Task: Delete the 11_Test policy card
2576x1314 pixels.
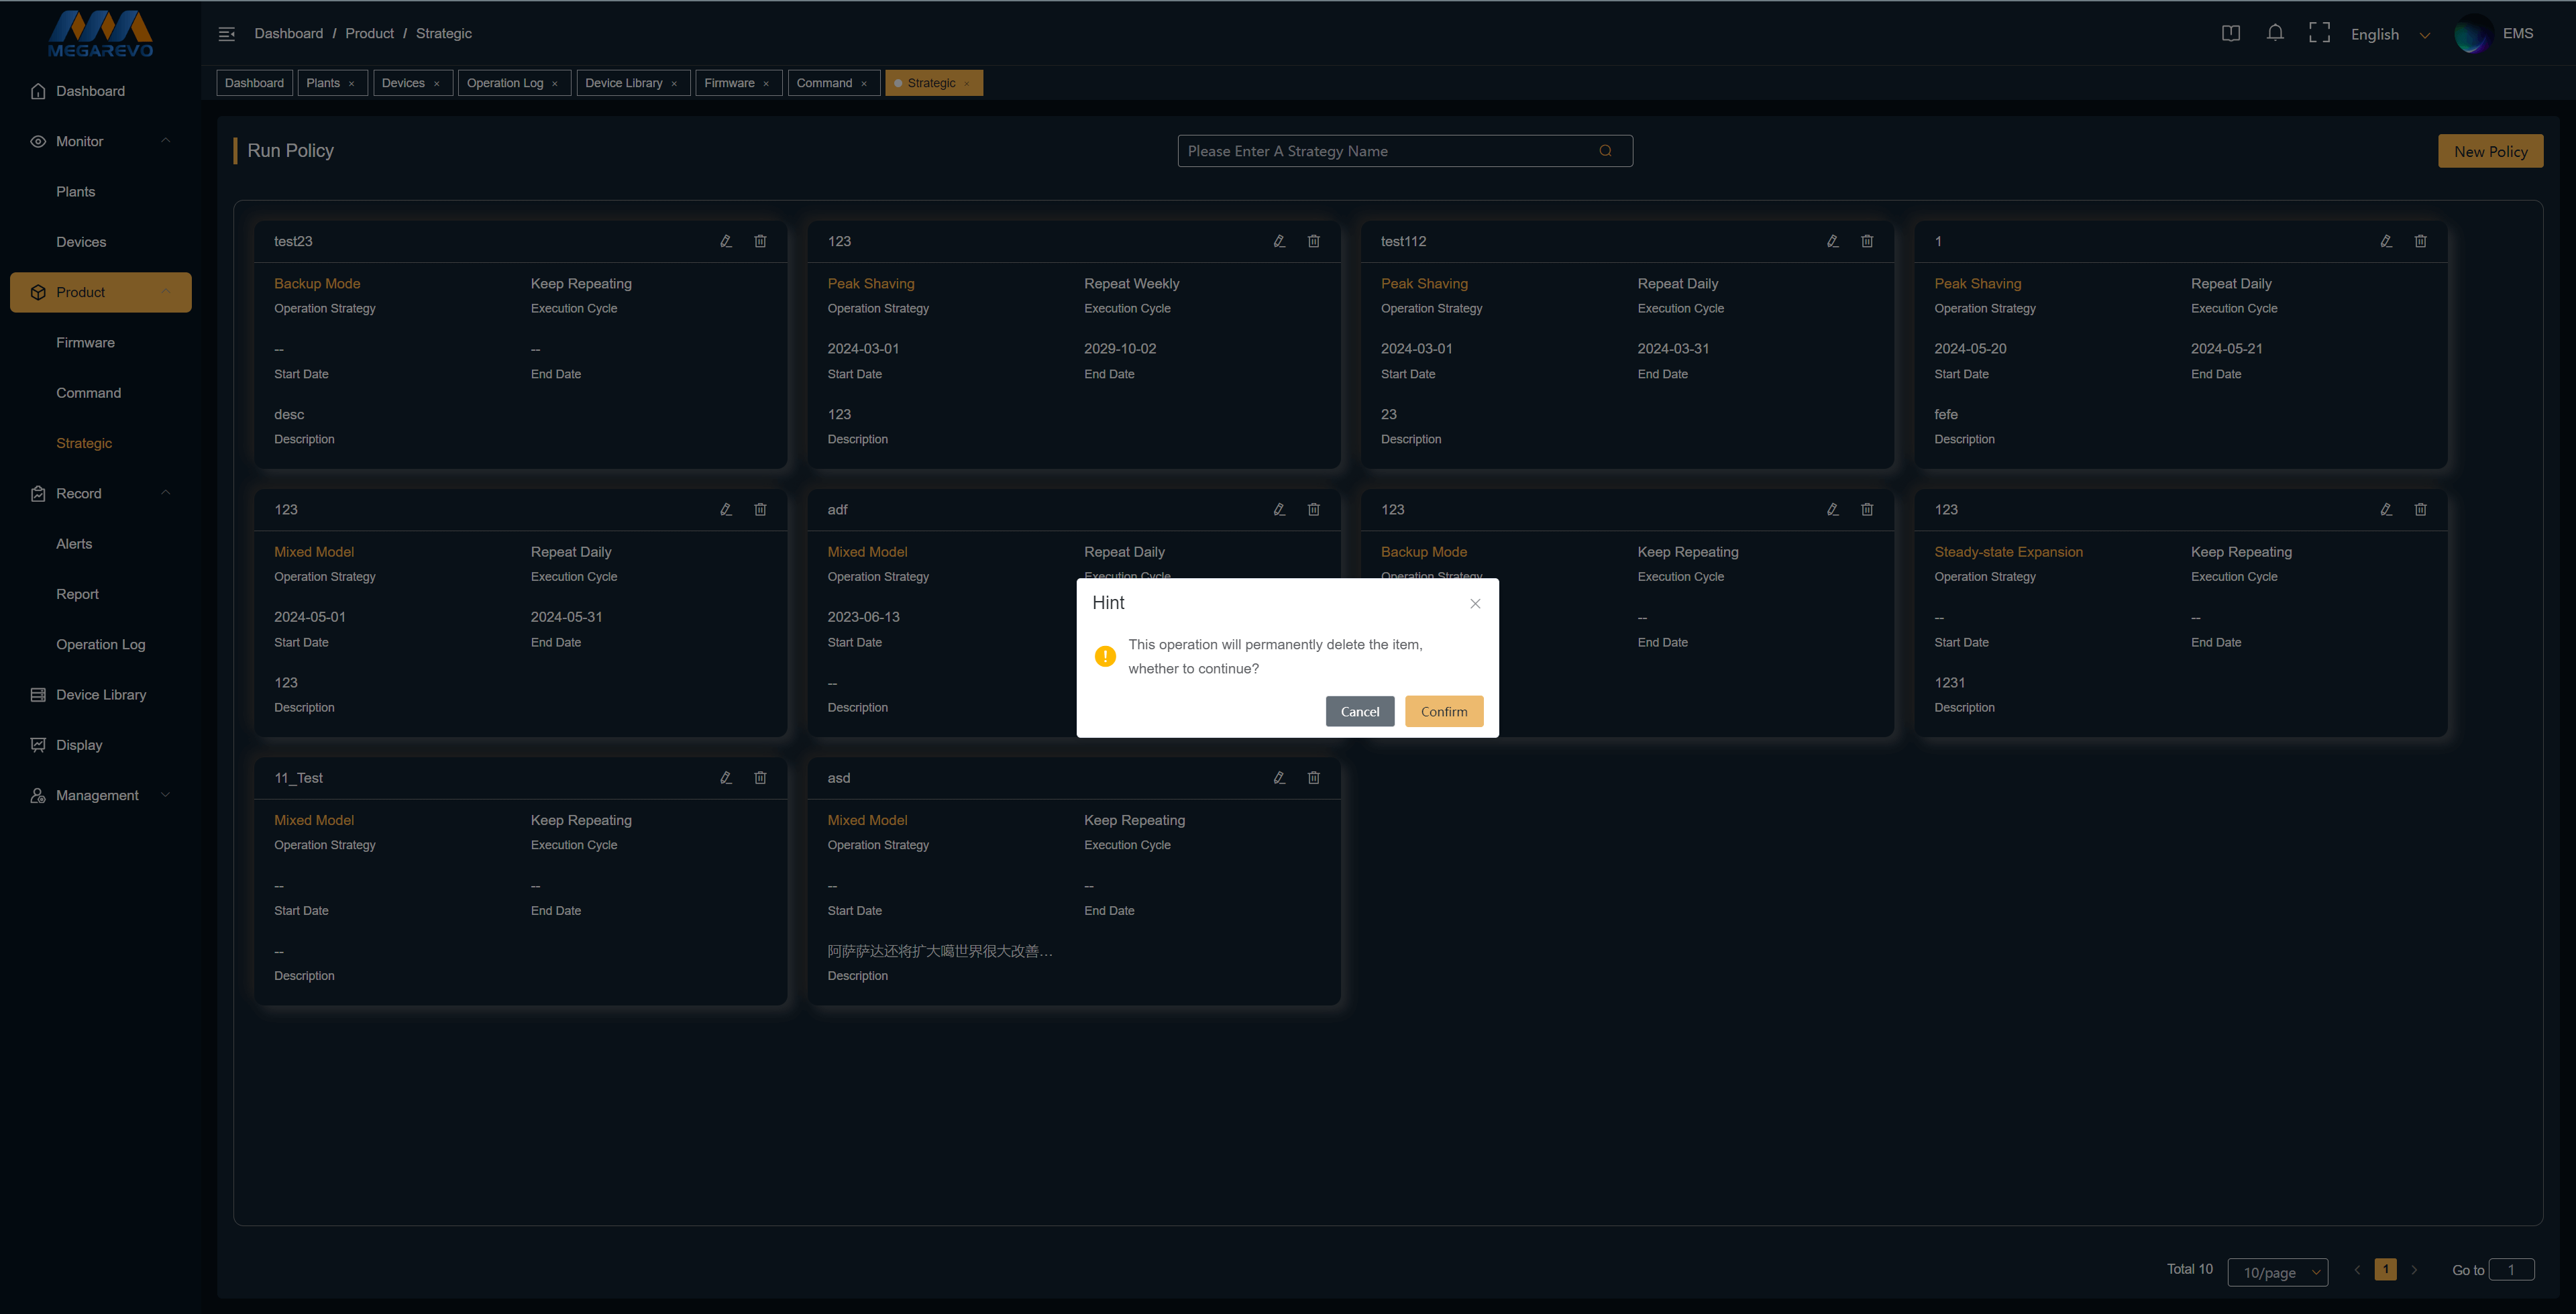Action: coord(760,777)
